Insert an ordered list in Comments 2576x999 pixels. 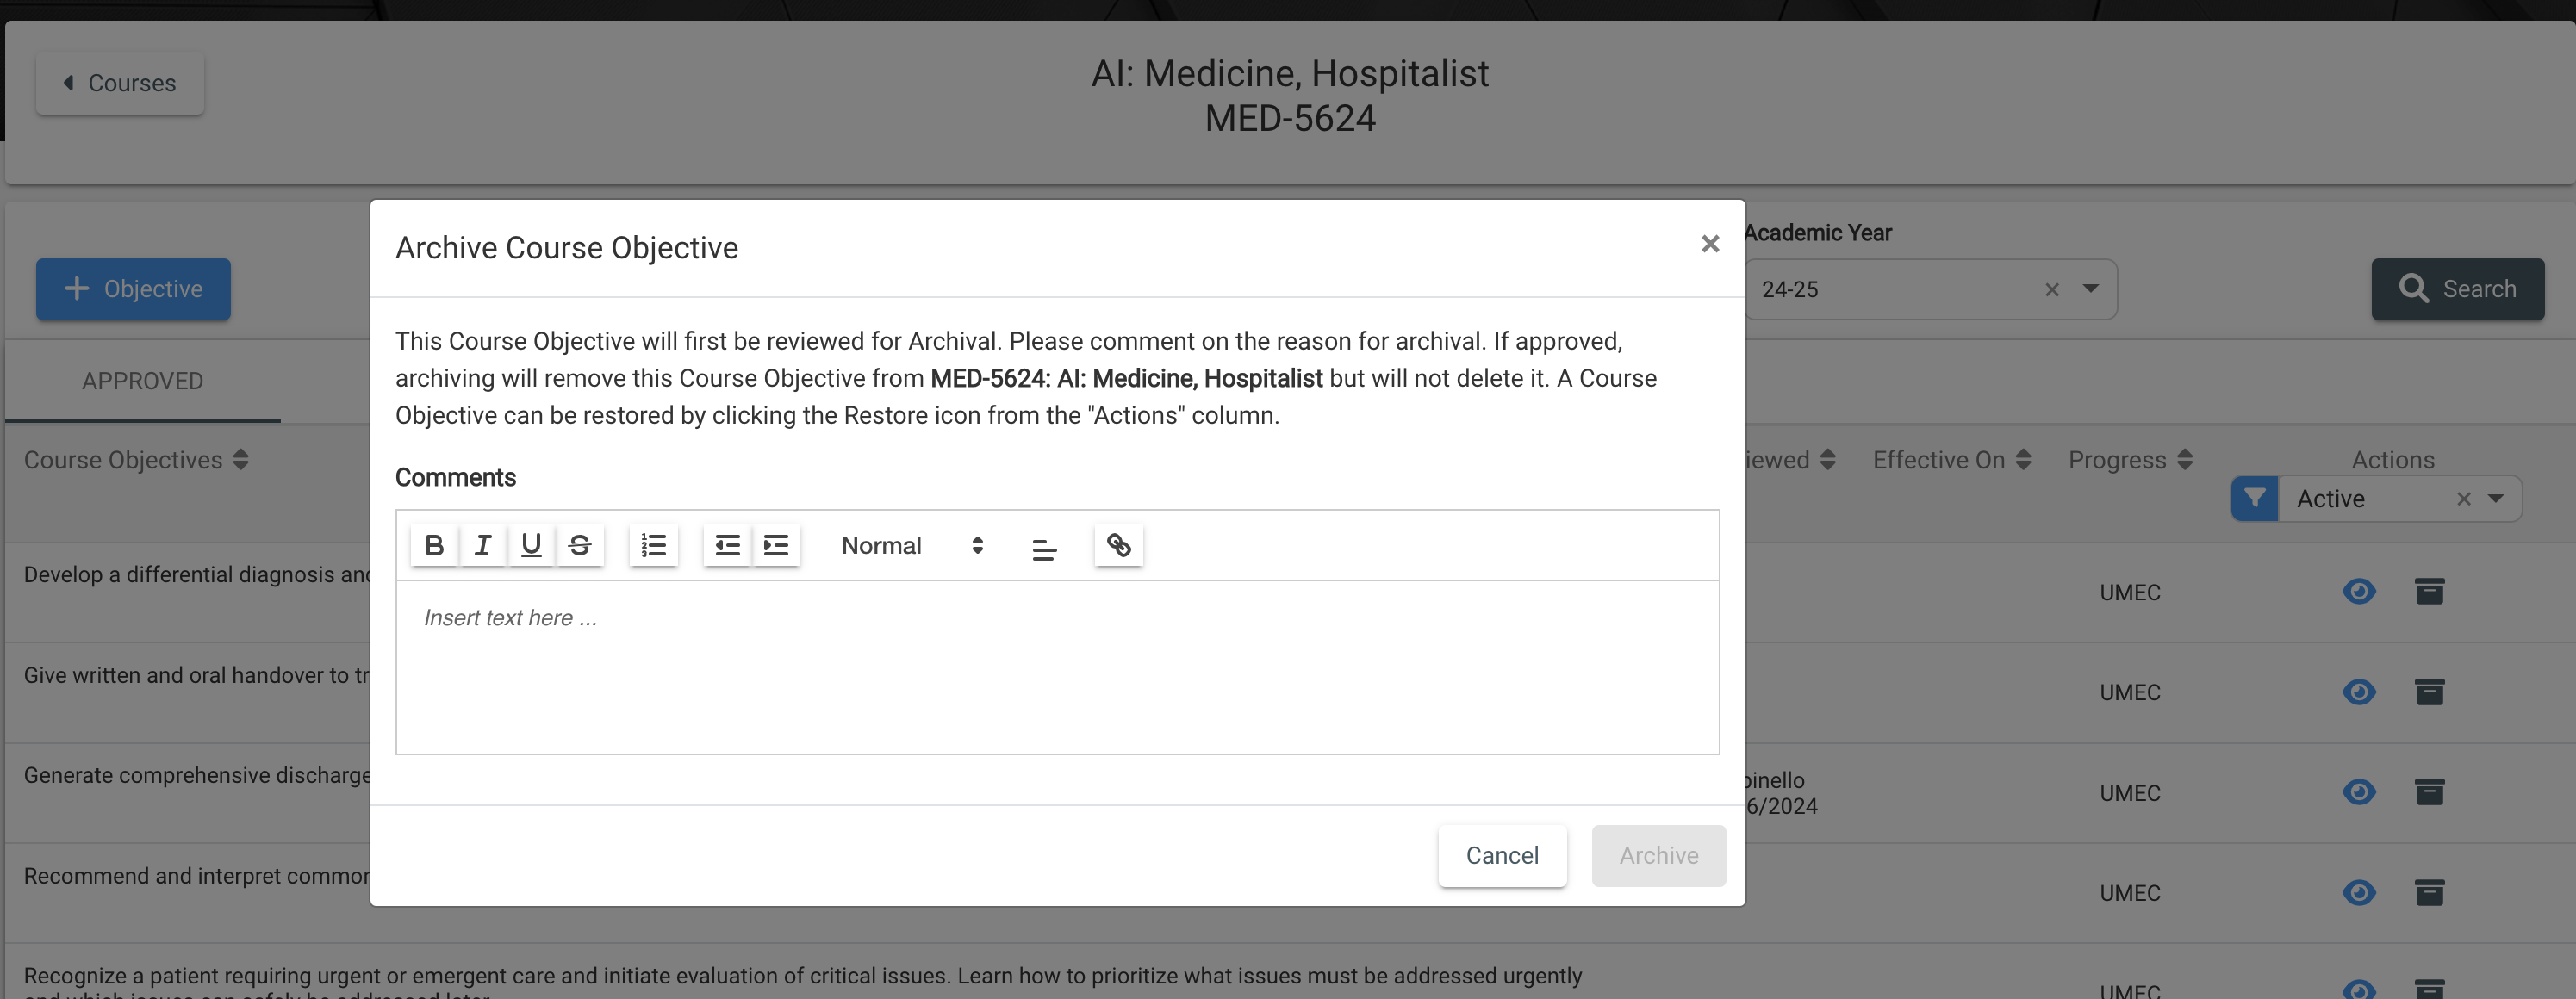653,545
